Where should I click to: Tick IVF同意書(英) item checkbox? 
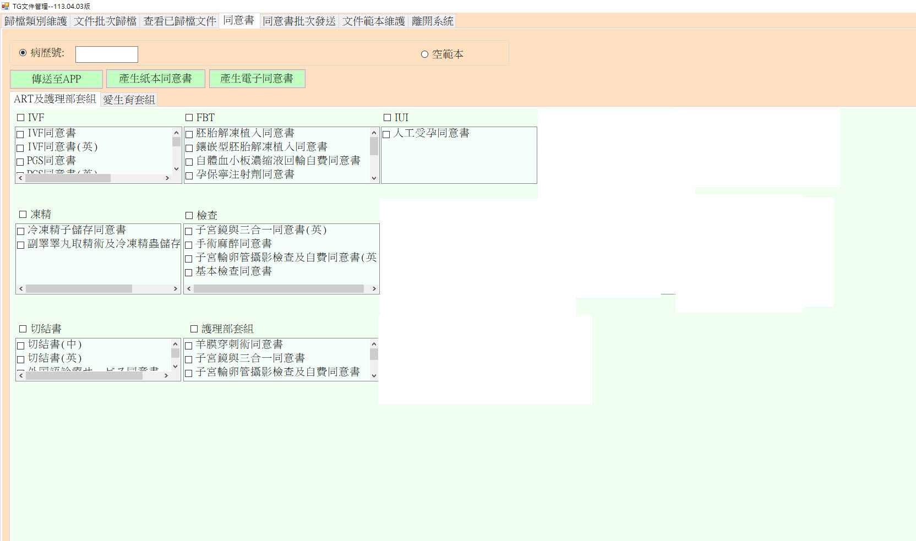[x=20, y=148]
